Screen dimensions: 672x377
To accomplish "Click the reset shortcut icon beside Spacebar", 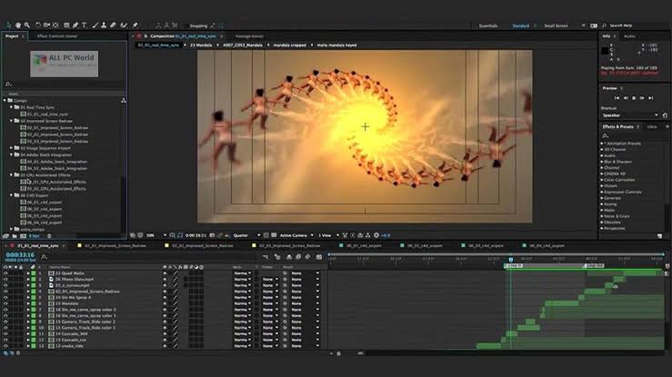I will (x=665, y=115).
